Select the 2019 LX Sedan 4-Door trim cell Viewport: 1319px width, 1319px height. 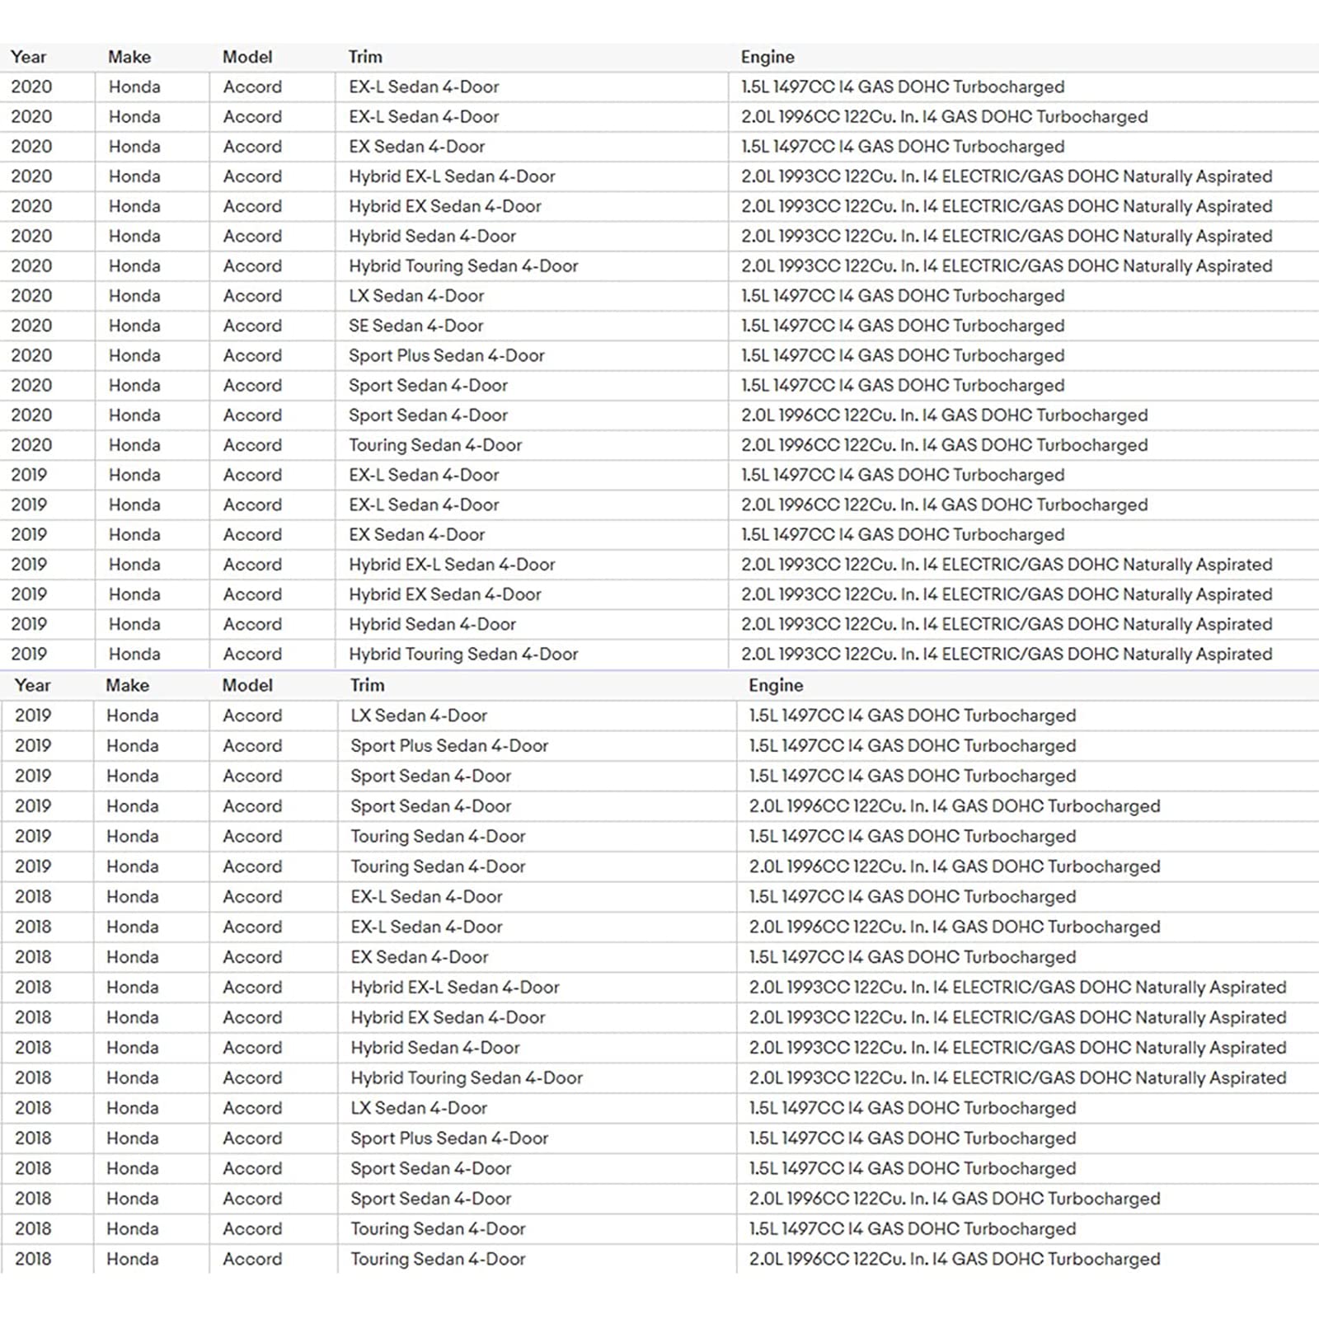(537, 716)
